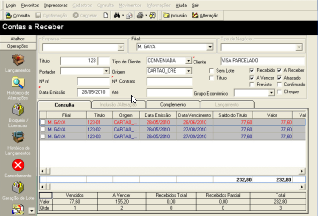Screen dimensions: 318x216
Task: Select the cell with date 27/09/2010
Action: point(194,136)
